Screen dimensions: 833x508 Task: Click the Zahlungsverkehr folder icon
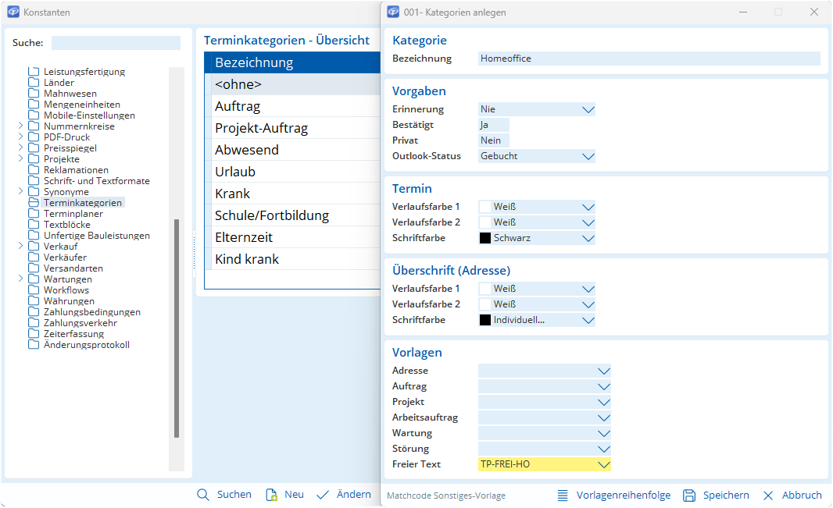tap(34, 323)
